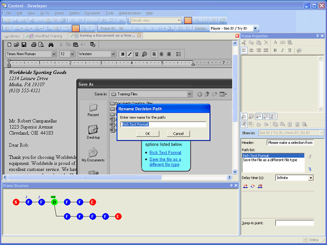Click the Go Back arrow in Save As
The width and height of the screenshot is (327, 245).
click(x=200, y=94)
